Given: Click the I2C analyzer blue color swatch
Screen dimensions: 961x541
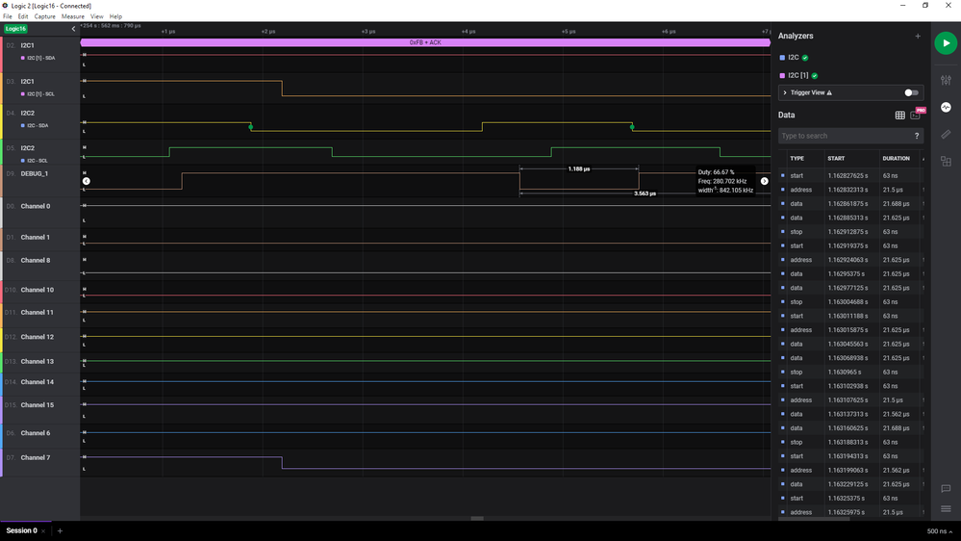Looking at the screenshot, I should tap(782, 58).
